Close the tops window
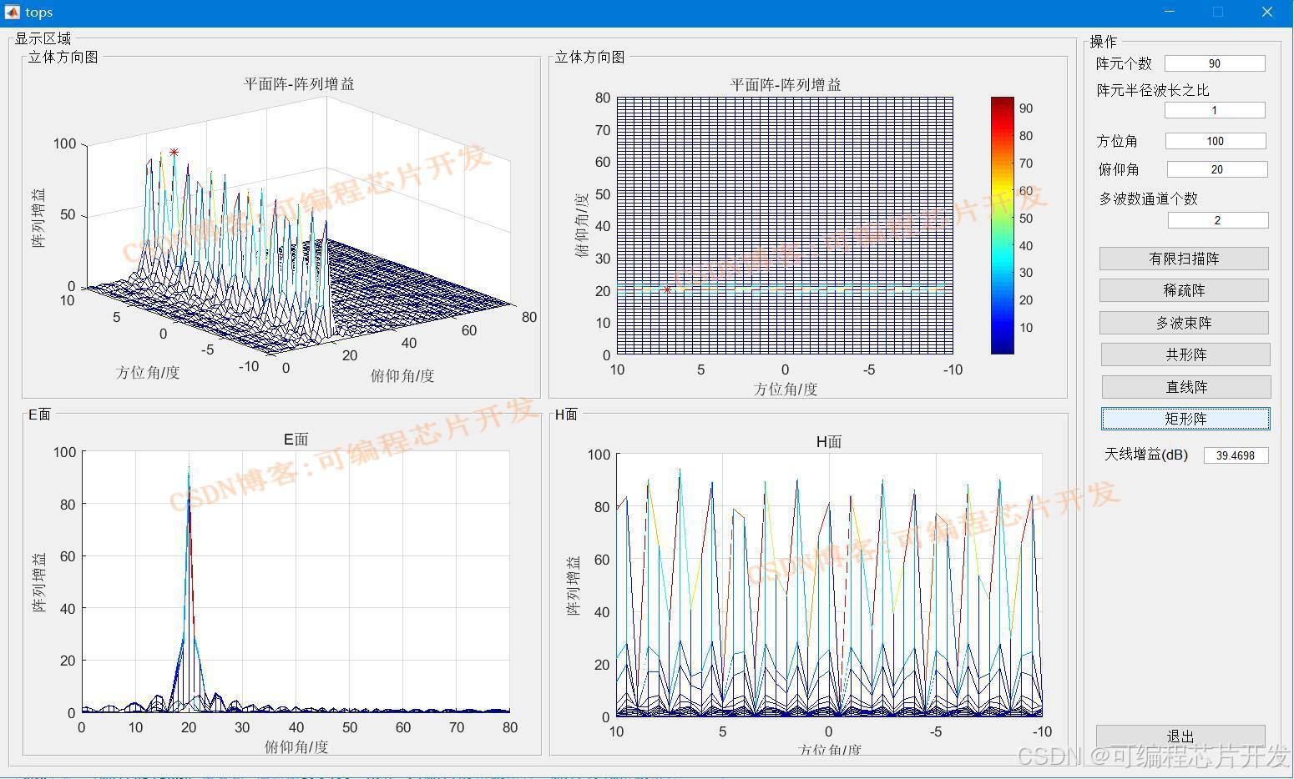1294x779 pixels. tap(1267, 12)
